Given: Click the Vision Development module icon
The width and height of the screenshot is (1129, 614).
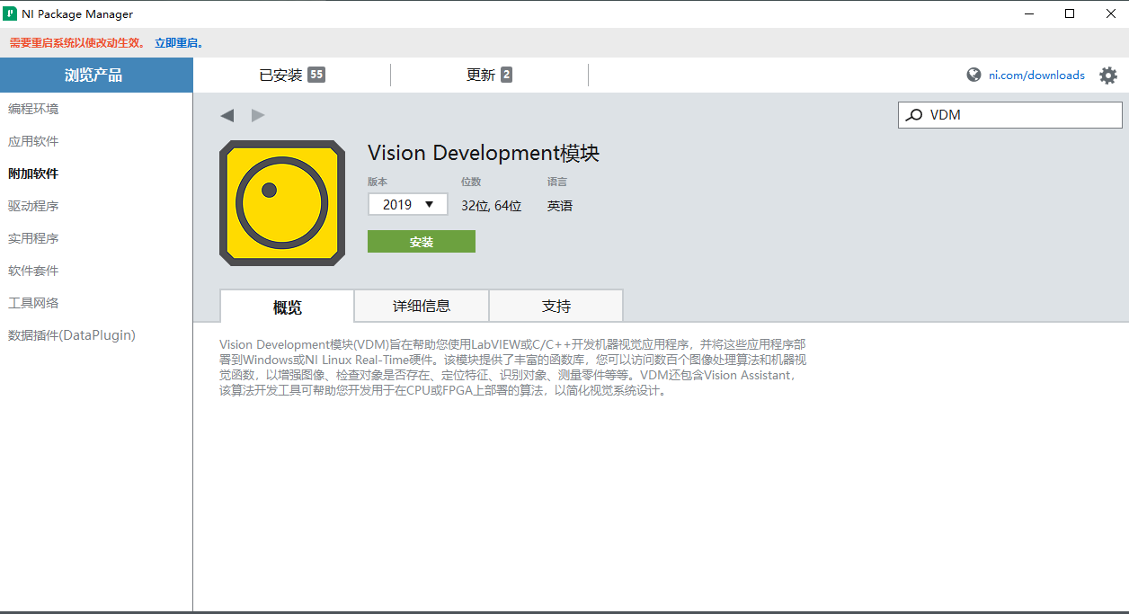Looking at the screenshot, I should 282,203.
